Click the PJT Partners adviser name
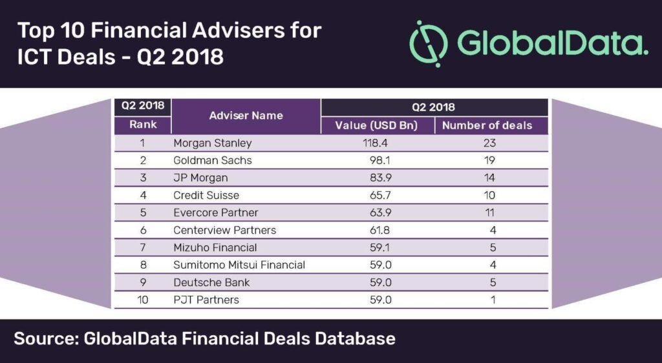Screen dimensions: 662x363 (x=206, y=300)
